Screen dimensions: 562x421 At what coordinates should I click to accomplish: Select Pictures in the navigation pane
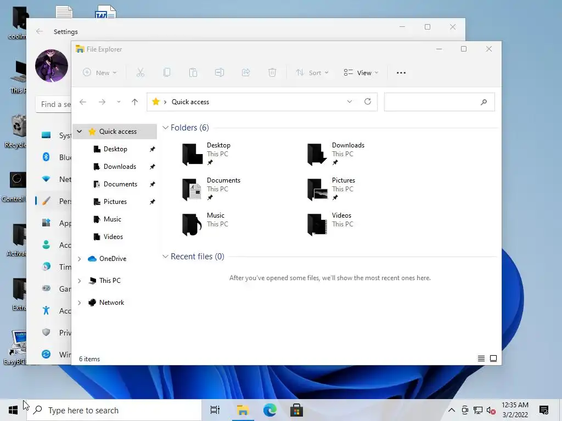(115, 202)
